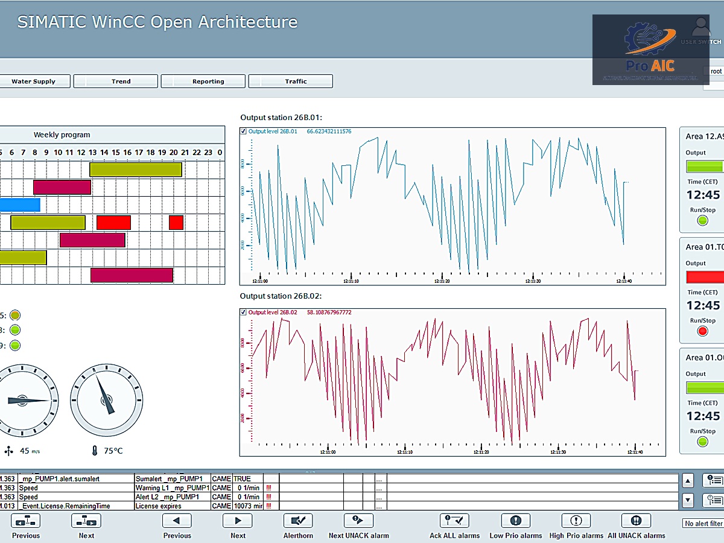The image size is (724, 543).
Task: Select the crimson bar in the bottom program row
Action: pos(132,275)
